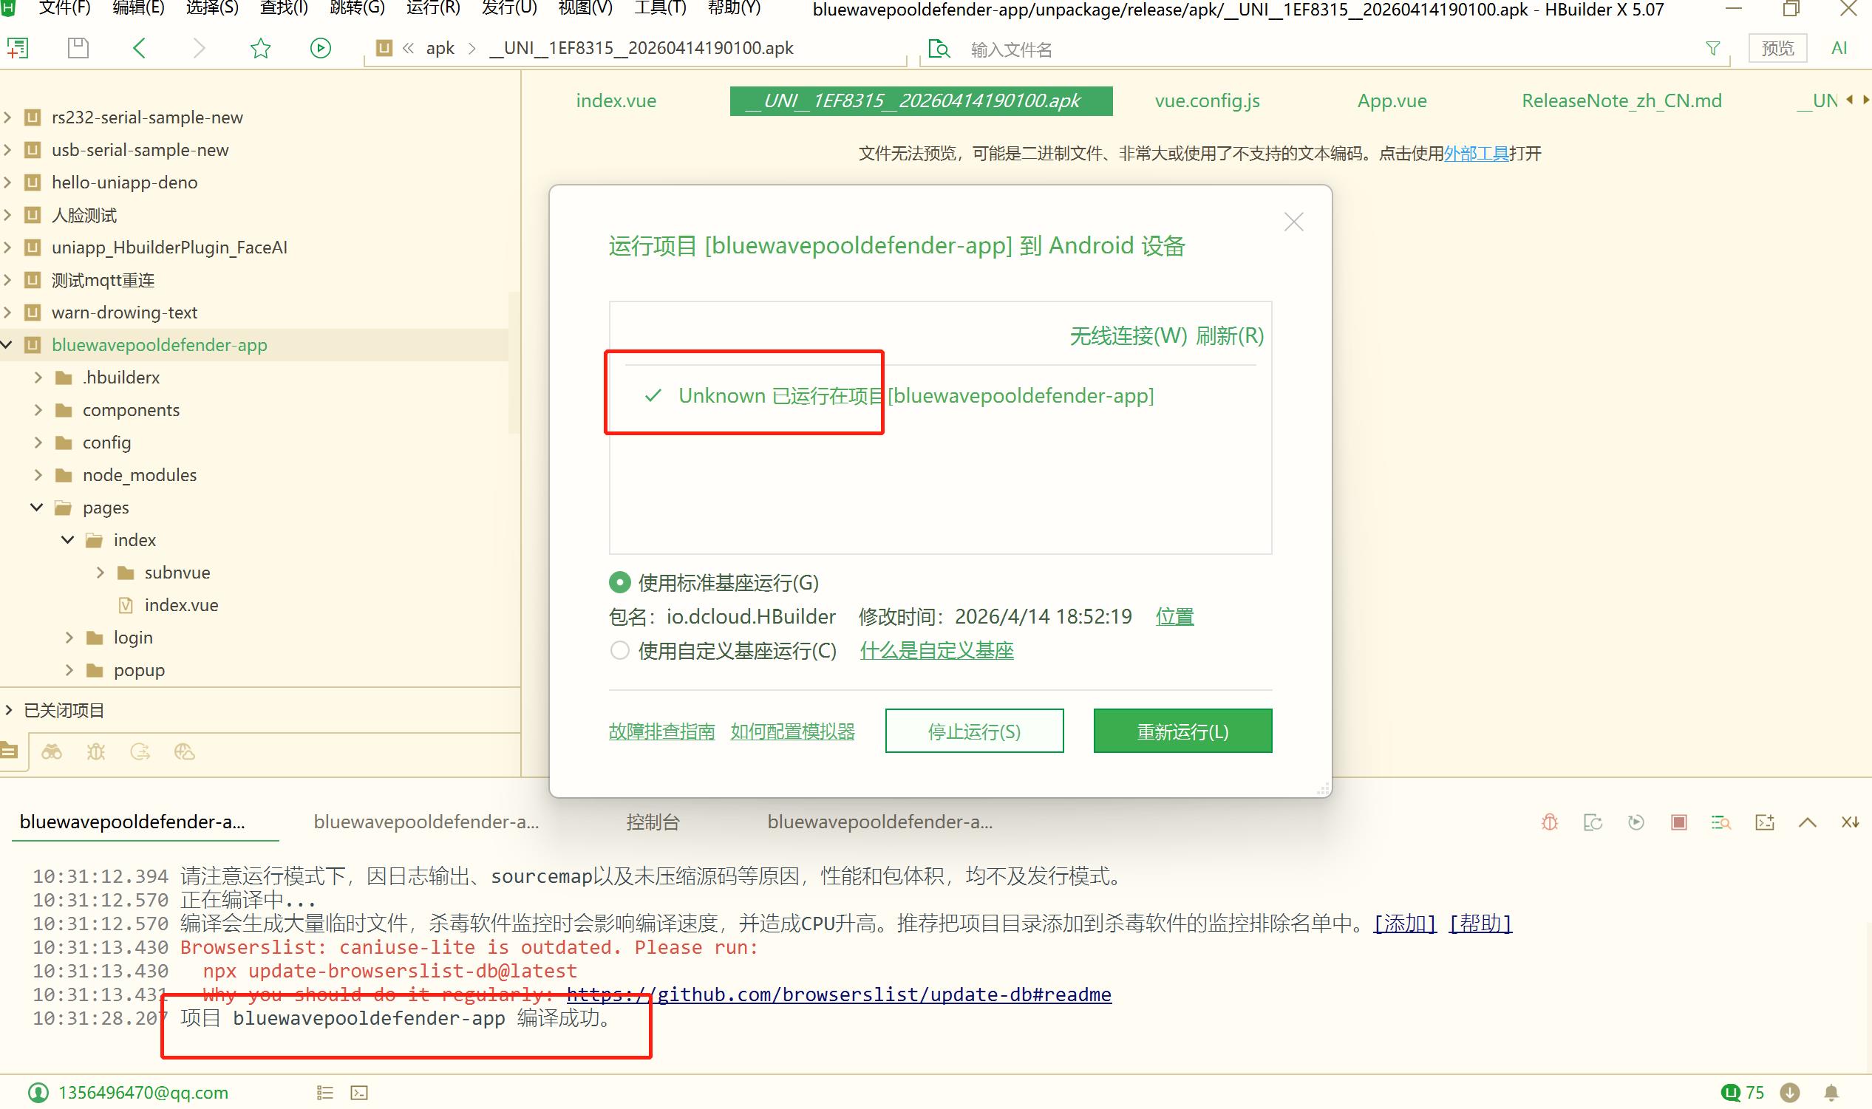The width and height of the screenshot is (1872, 1109).
Task: Open the 故障排查指南 link
Action: click(x=661, y=731)
